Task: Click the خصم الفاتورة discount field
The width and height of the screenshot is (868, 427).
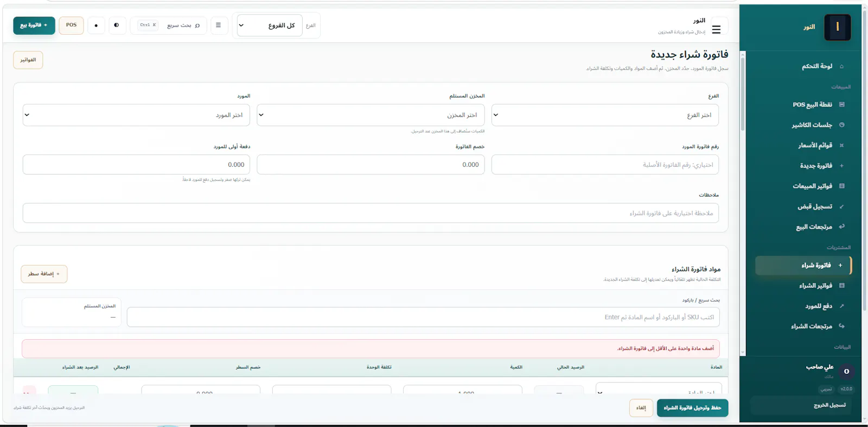Action: tap(371, 165)
